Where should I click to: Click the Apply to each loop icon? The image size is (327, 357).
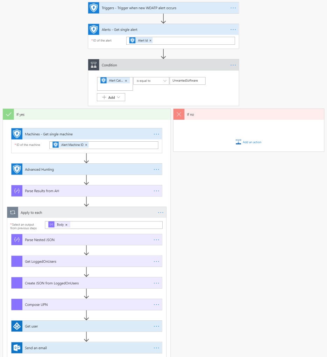(13, 213)
